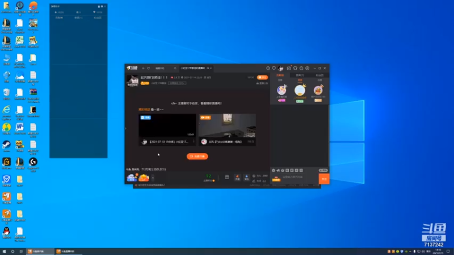Viewport: 454px width, 255px height.
Task: Switch to the fan group tab in the right panel
Action: click(320, 75)
